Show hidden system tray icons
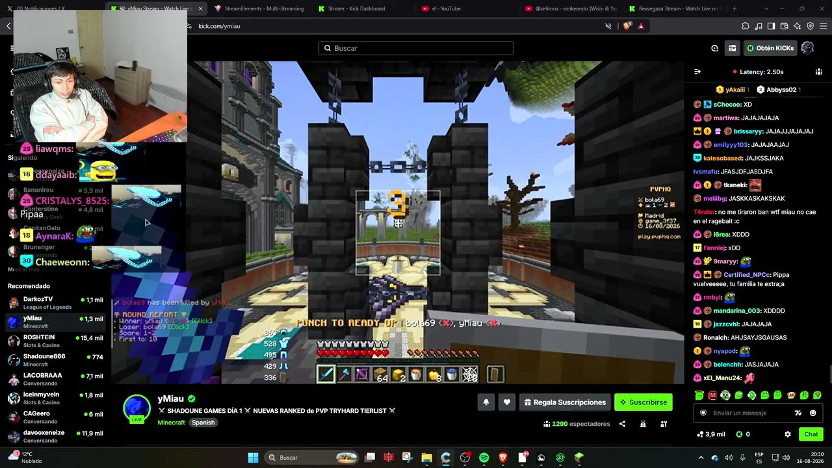Viewport: 832px width, 468px height. [x=701, y=458]
